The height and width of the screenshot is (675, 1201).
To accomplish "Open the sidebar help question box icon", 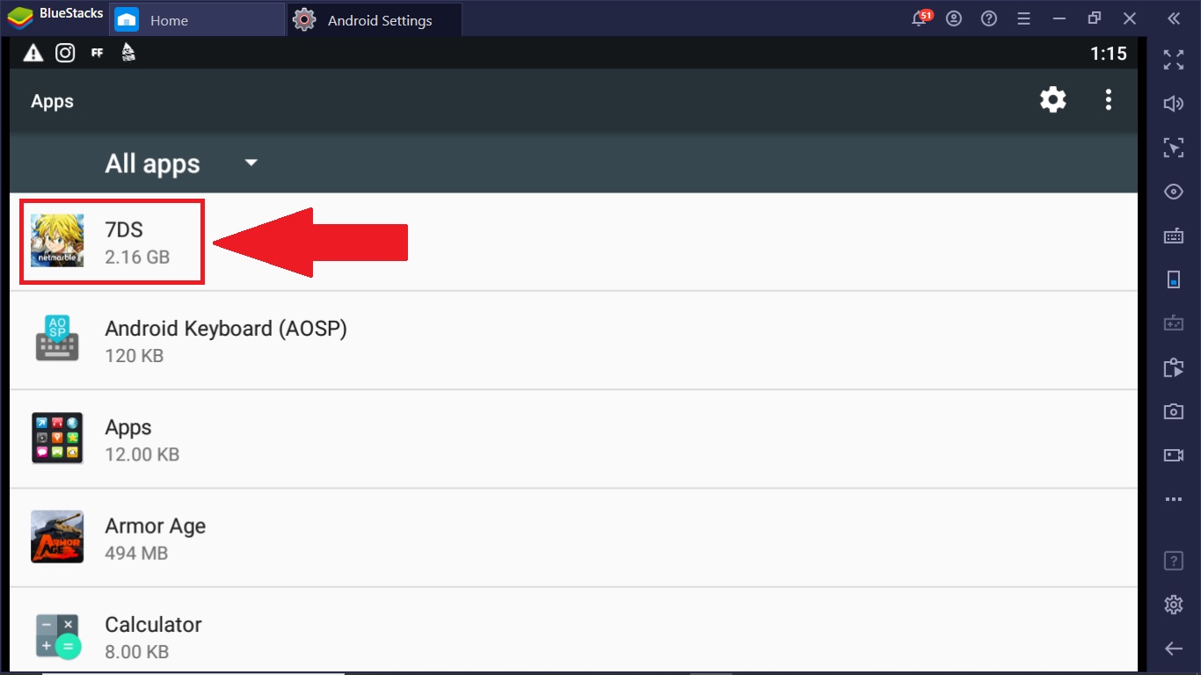I will pos(1174,561).
